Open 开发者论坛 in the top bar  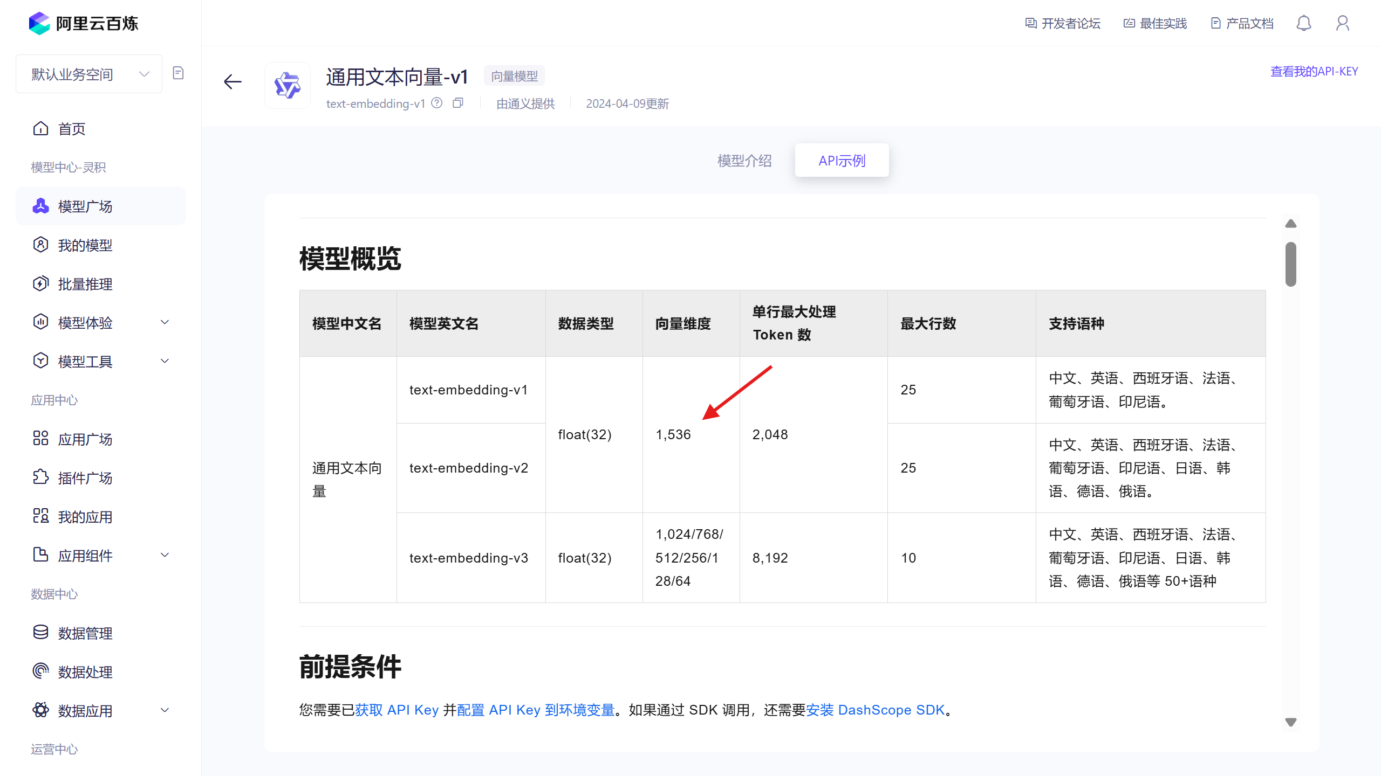click(1062, 23)
